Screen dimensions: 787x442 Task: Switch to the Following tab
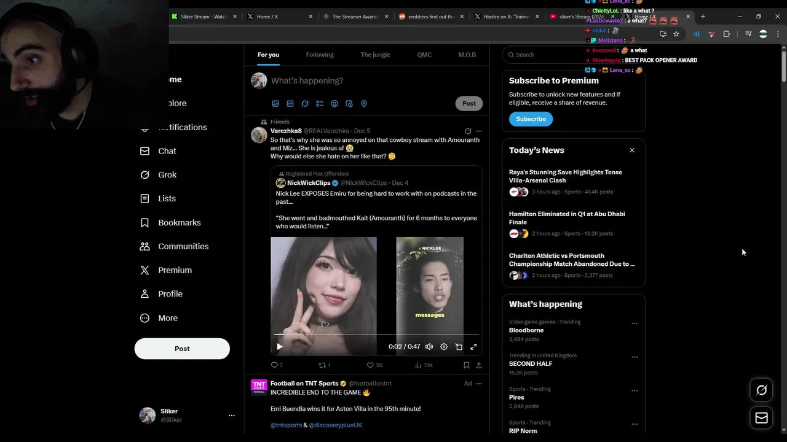(320, 55)
